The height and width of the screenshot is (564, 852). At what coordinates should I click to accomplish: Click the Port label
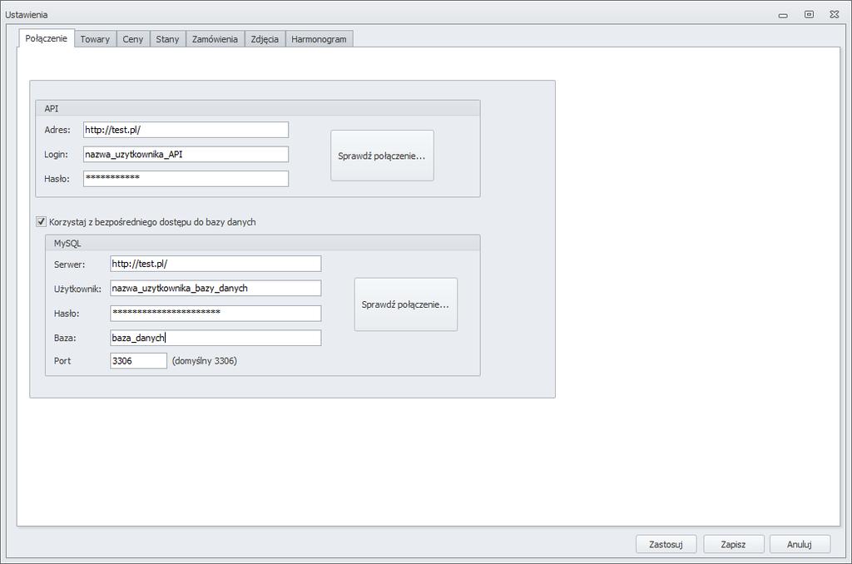click(62, 361)
